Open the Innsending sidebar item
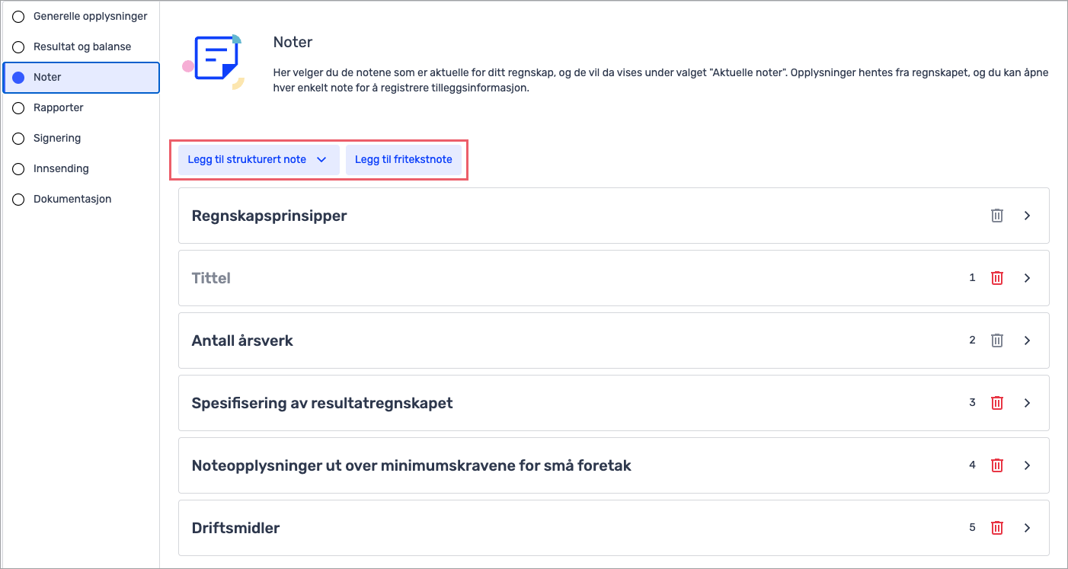 pyautogui.click(x=61, y=169)
